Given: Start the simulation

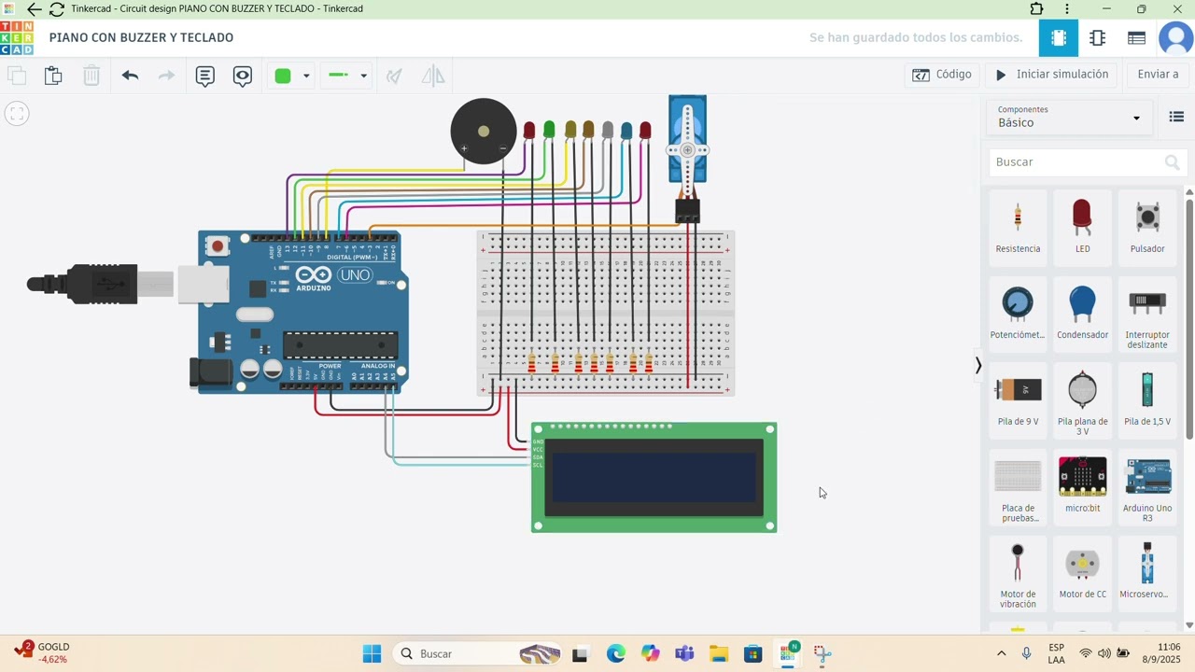Looking at the screenshot, I should tap(1052, 75).
